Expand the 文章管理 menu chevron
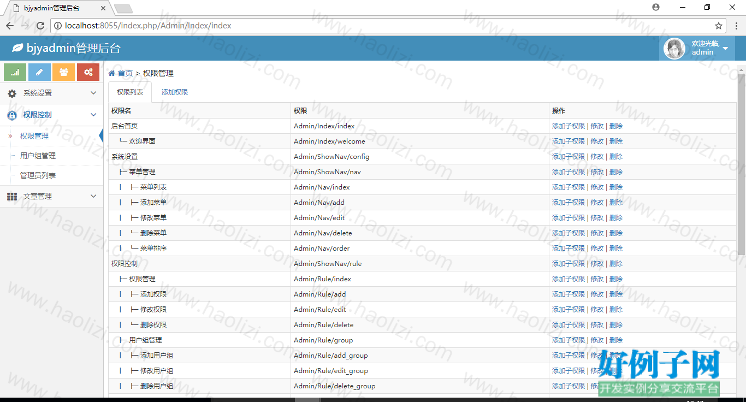 click(93, 197)
